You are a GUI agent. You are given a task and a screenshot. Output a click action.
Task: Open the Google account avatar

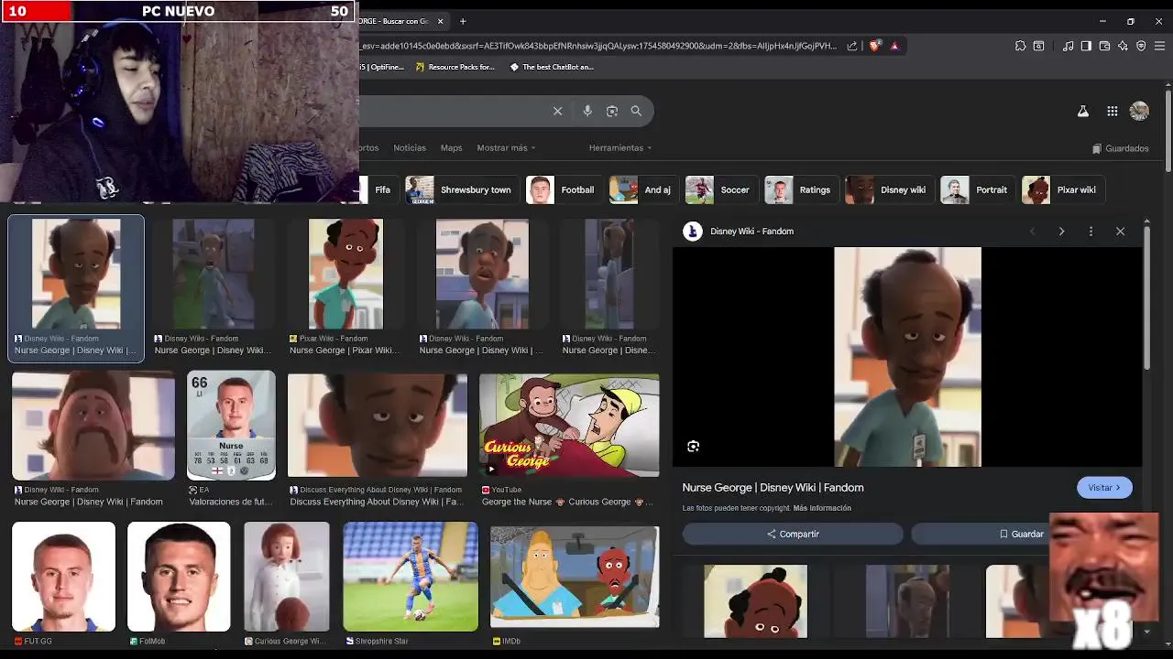tap(1139, 111)
